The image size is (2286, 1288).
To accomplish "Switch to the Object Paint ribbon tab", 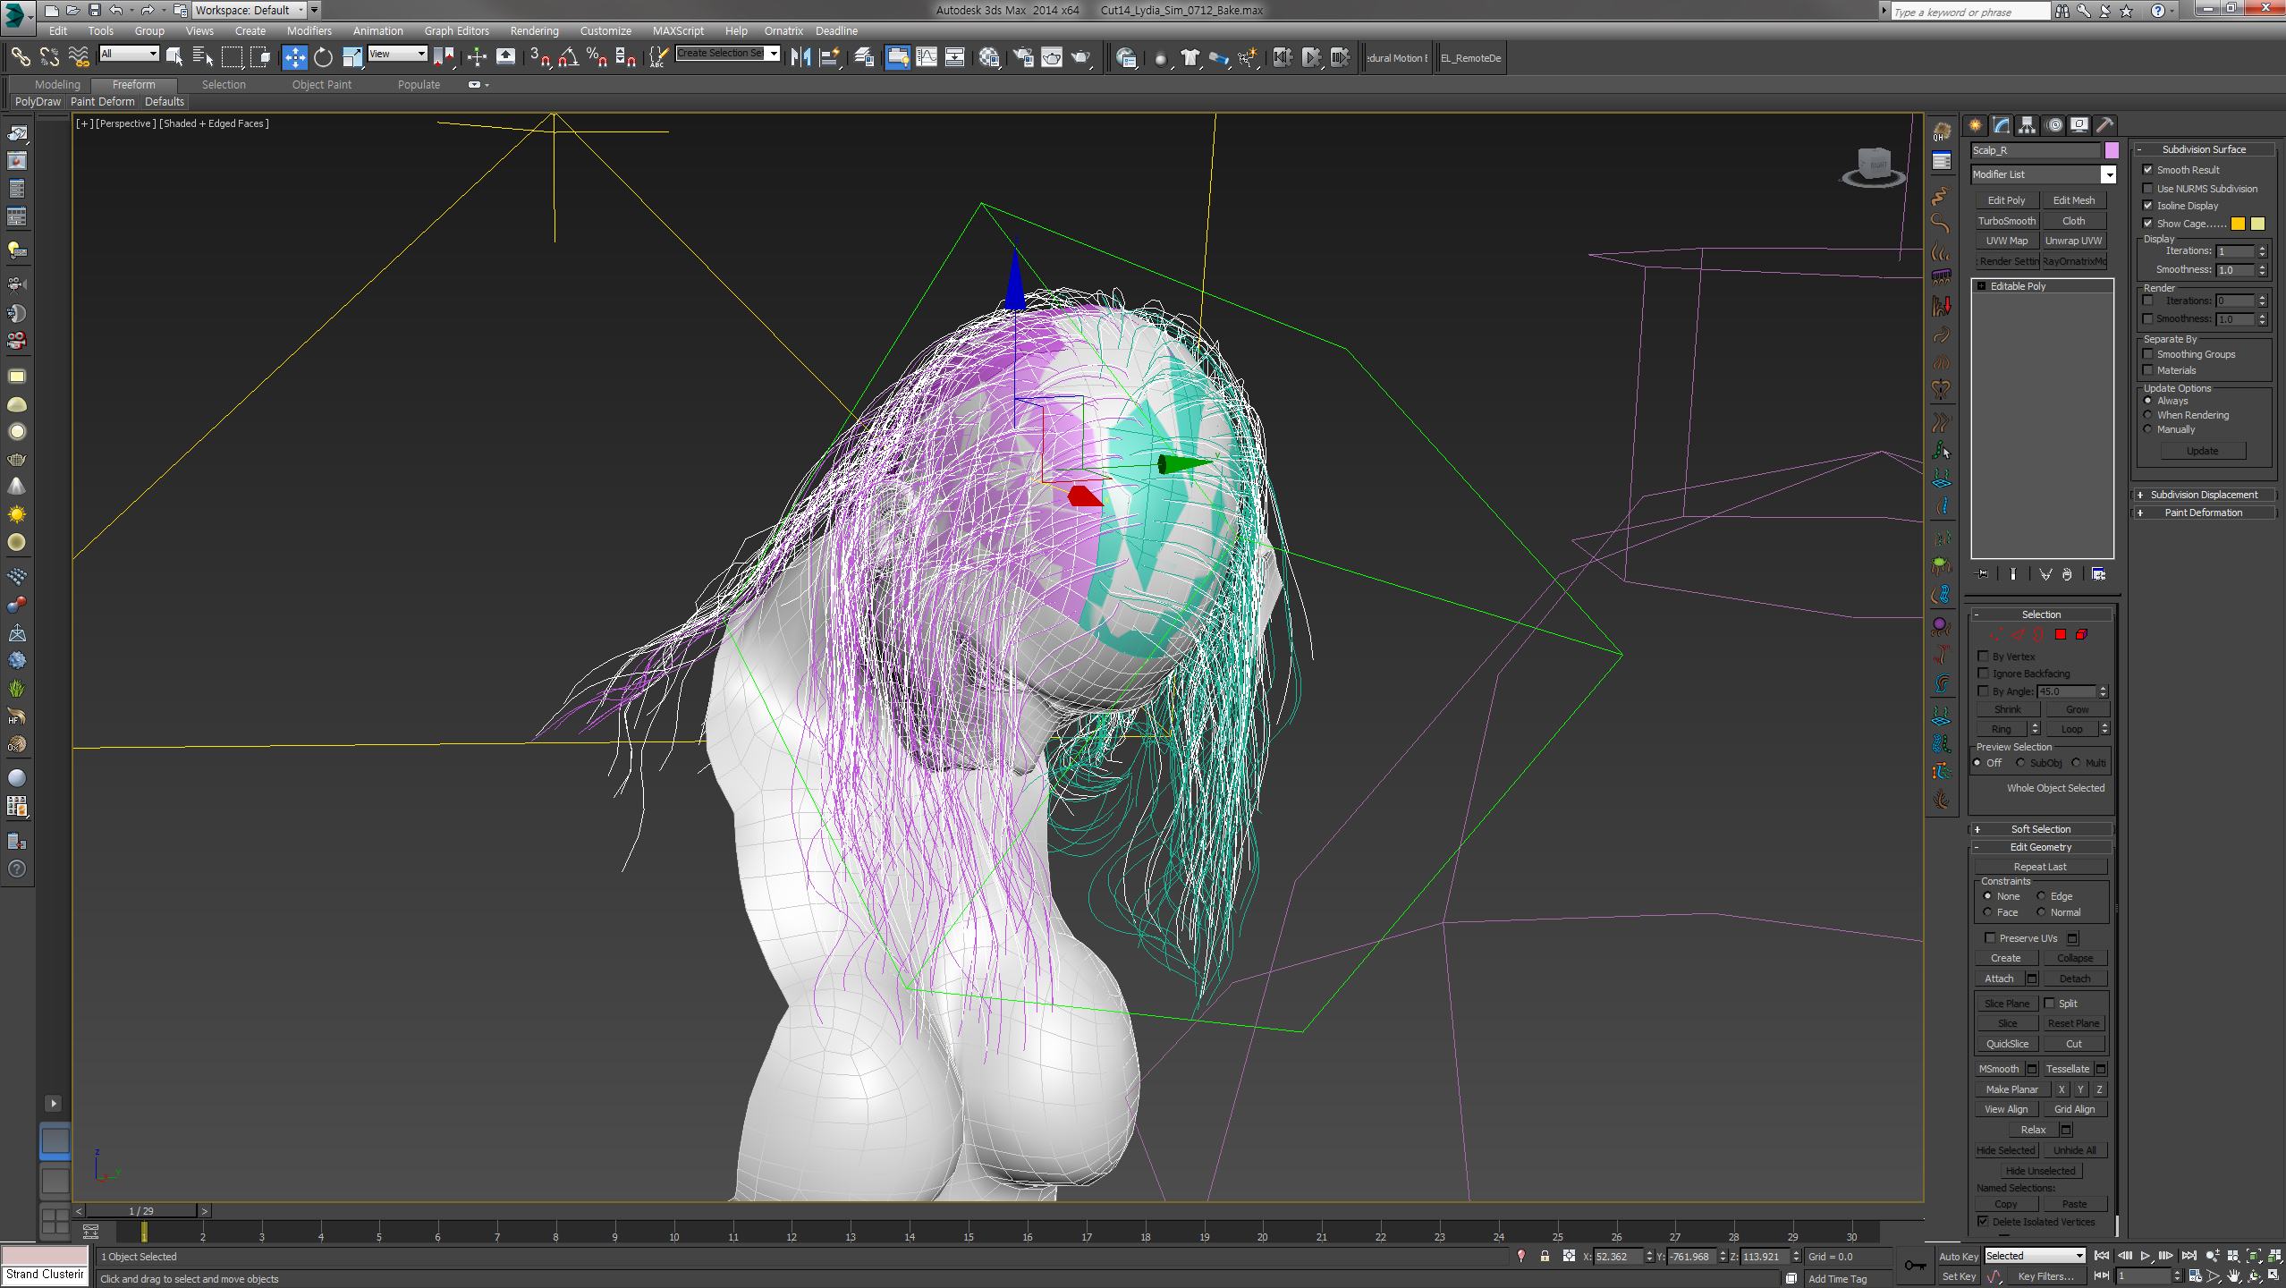I will pos(321,85).
